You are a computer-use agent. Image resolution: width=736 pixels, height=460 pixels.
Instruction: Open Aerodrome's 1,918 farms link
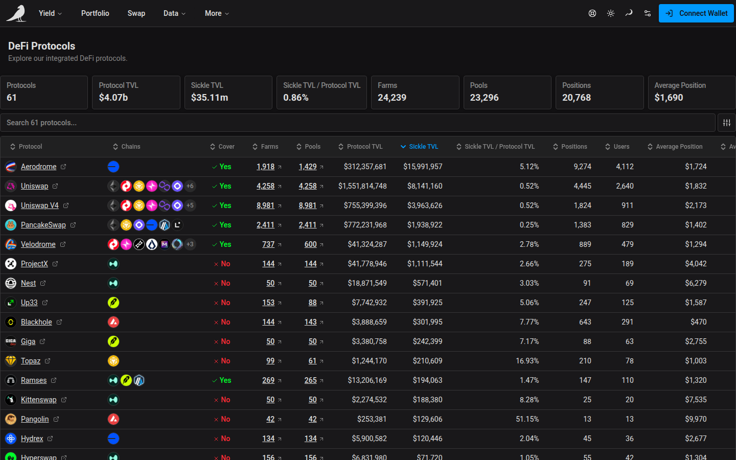(x=266, y=167)
